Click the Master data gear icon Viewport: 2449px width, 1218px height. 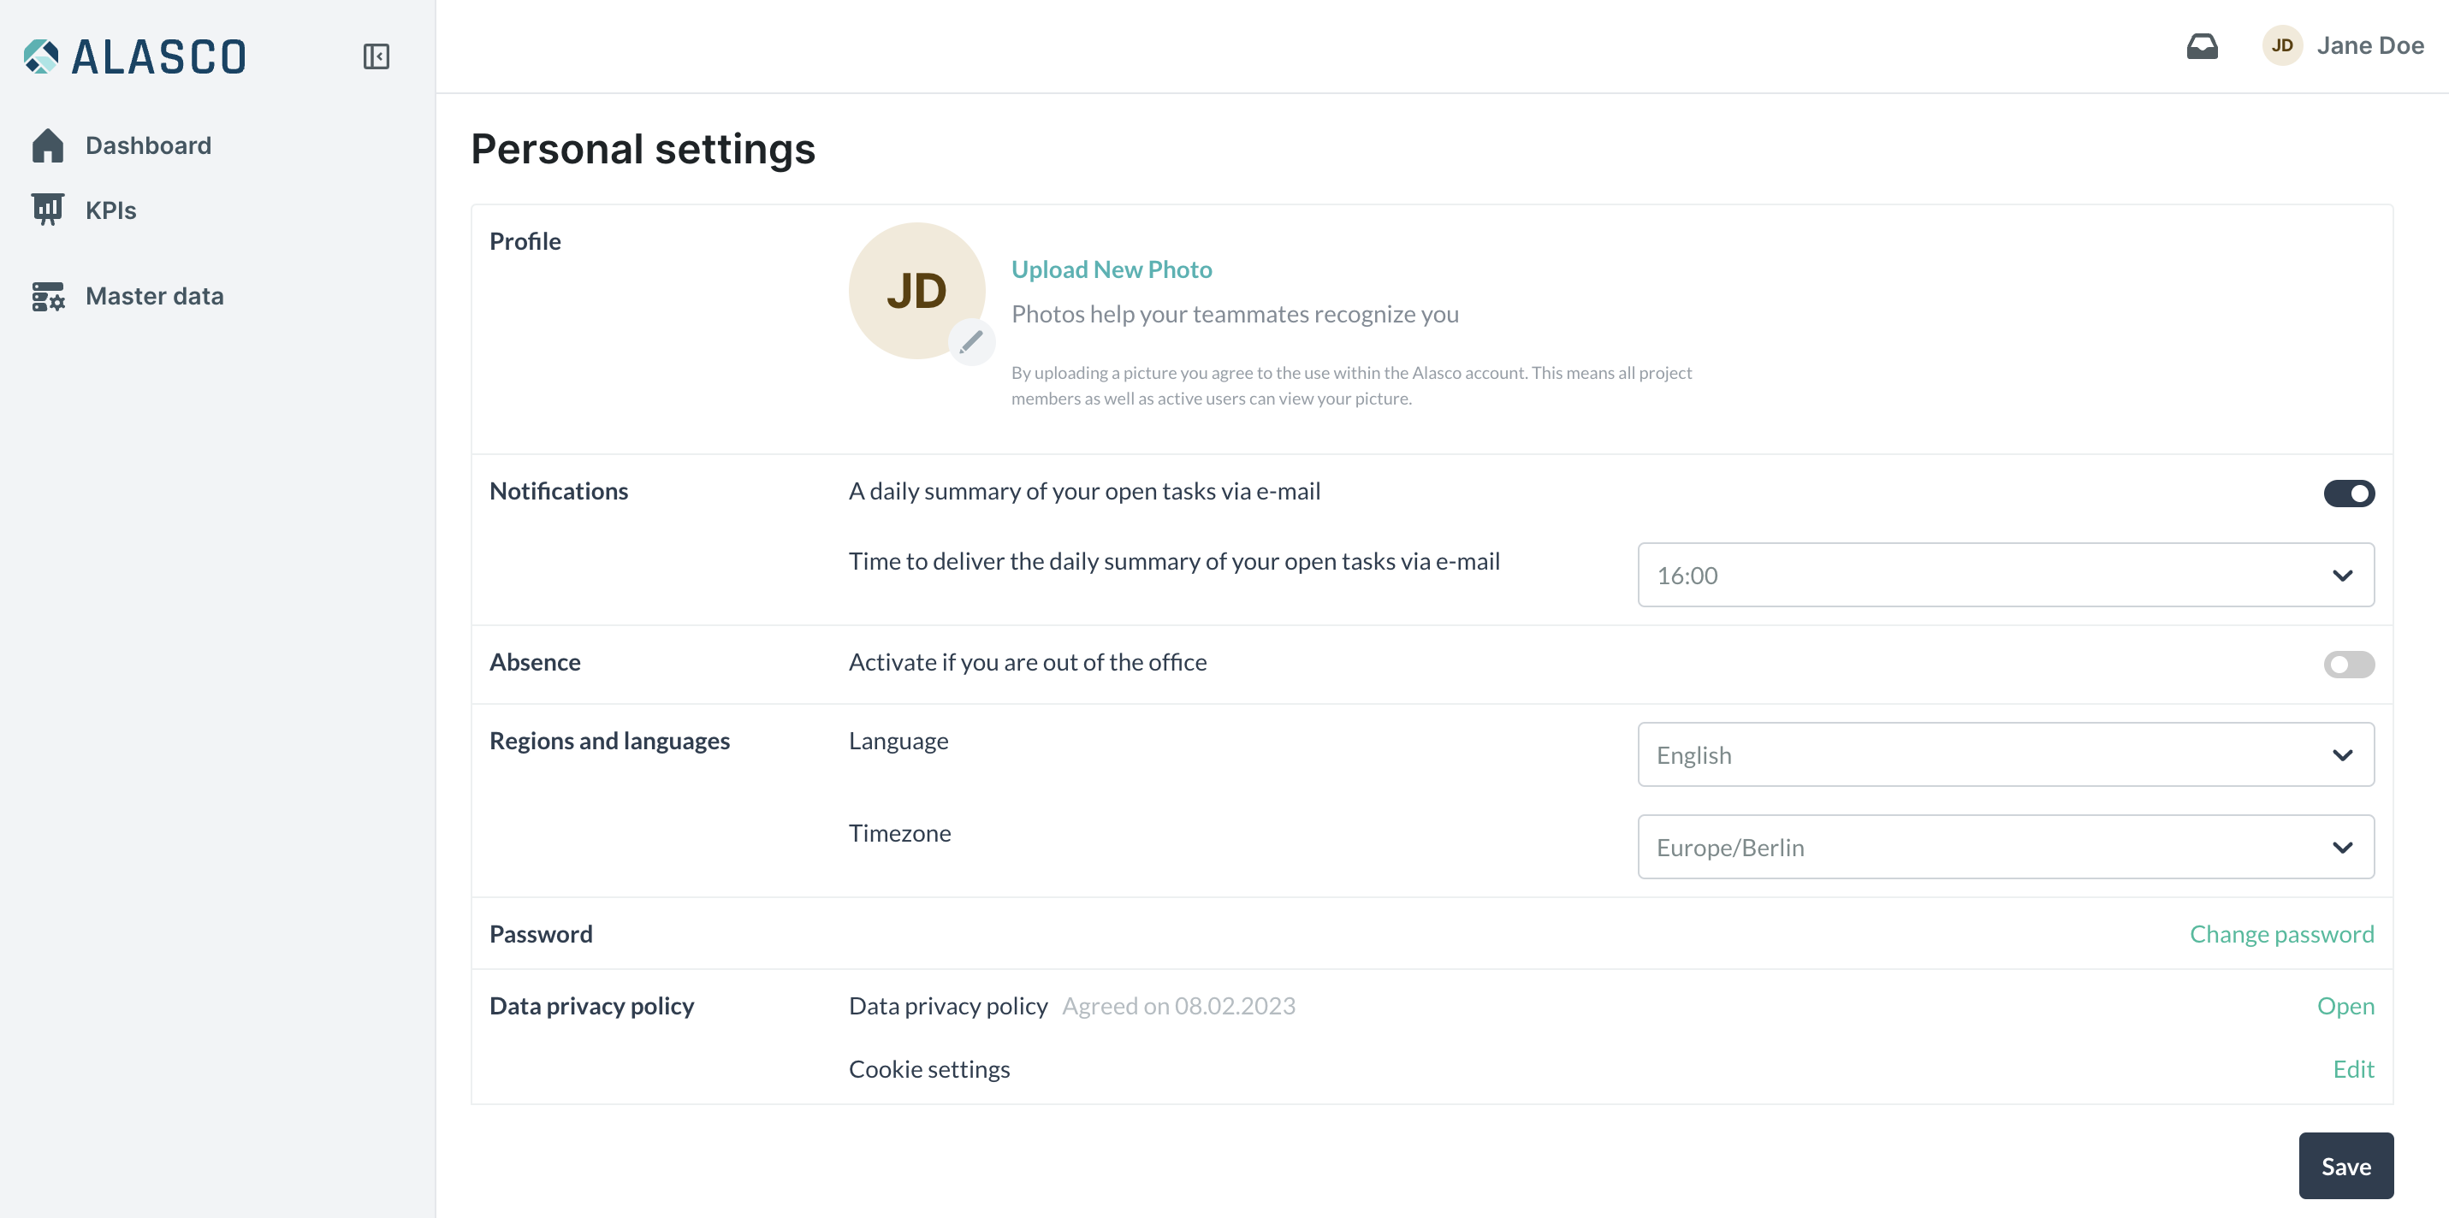(x=48, y=297)
